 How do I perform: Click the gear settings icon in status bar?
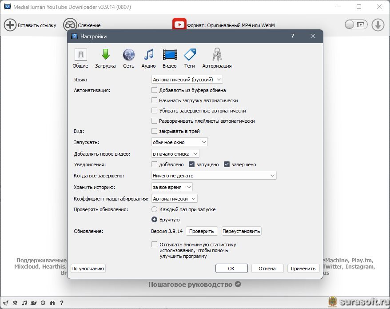point(15,303)
